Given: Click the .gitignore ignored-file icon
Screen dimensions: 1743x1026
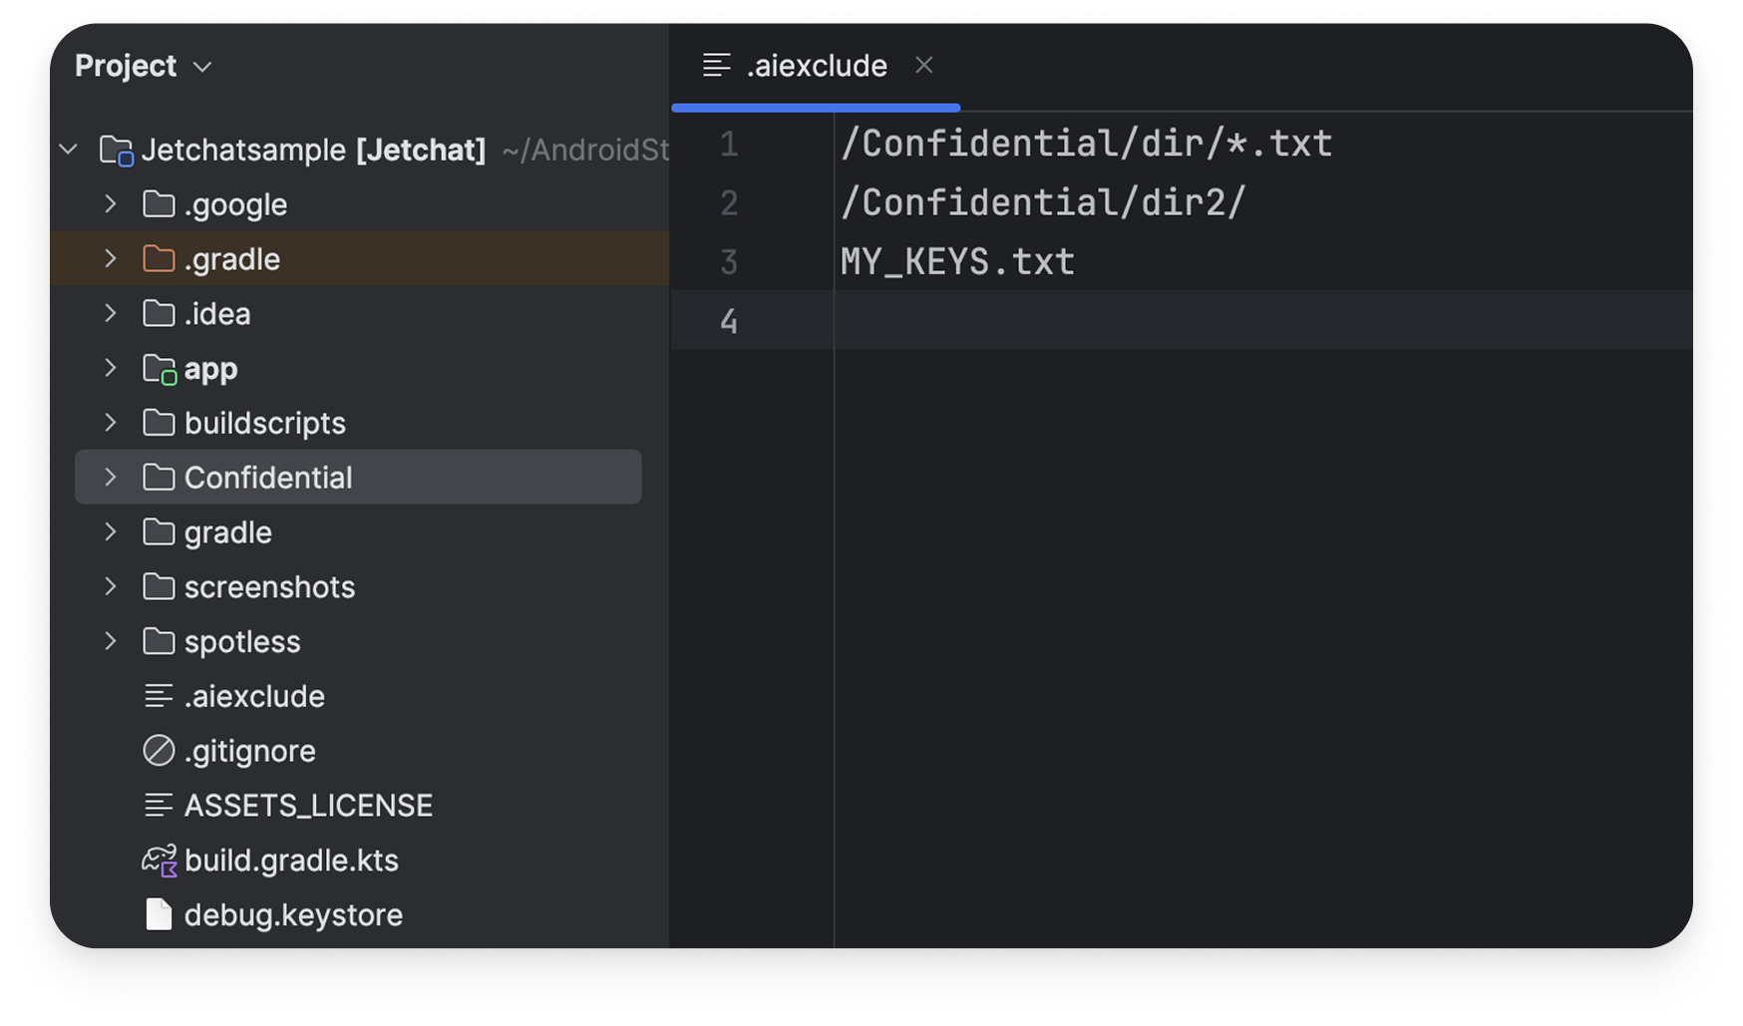Looking at the screenshot, I should [158, 750].
